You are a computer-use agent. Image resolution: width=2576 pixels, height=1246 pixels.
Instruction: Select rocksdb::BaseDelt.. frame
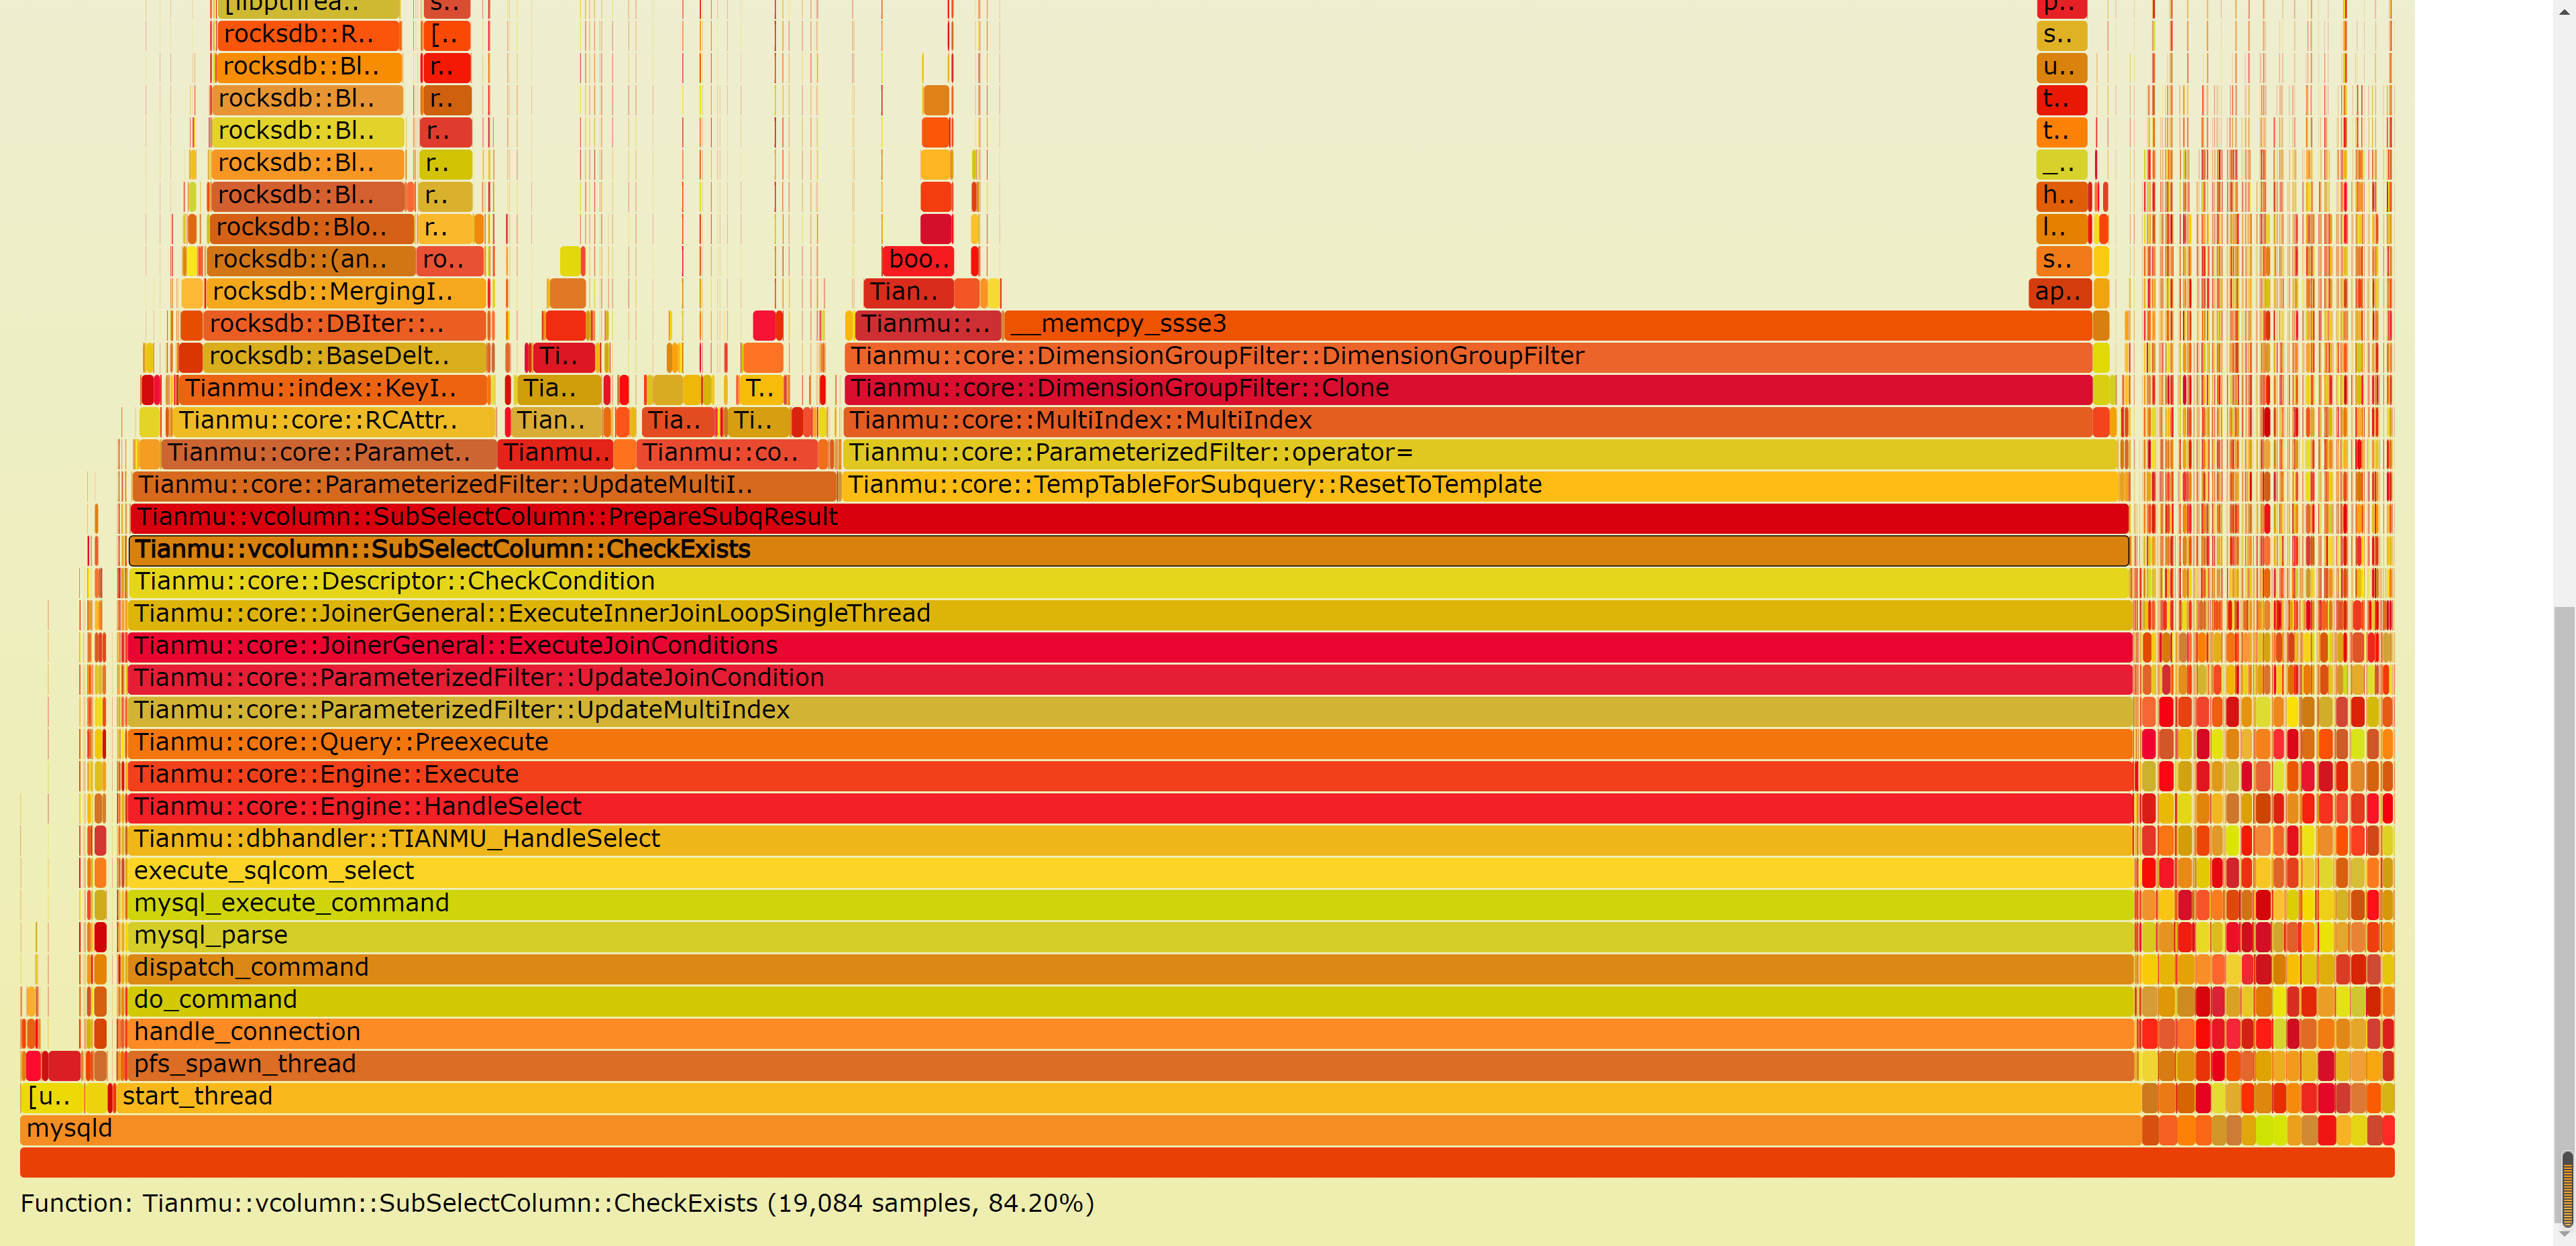point(345,357)
